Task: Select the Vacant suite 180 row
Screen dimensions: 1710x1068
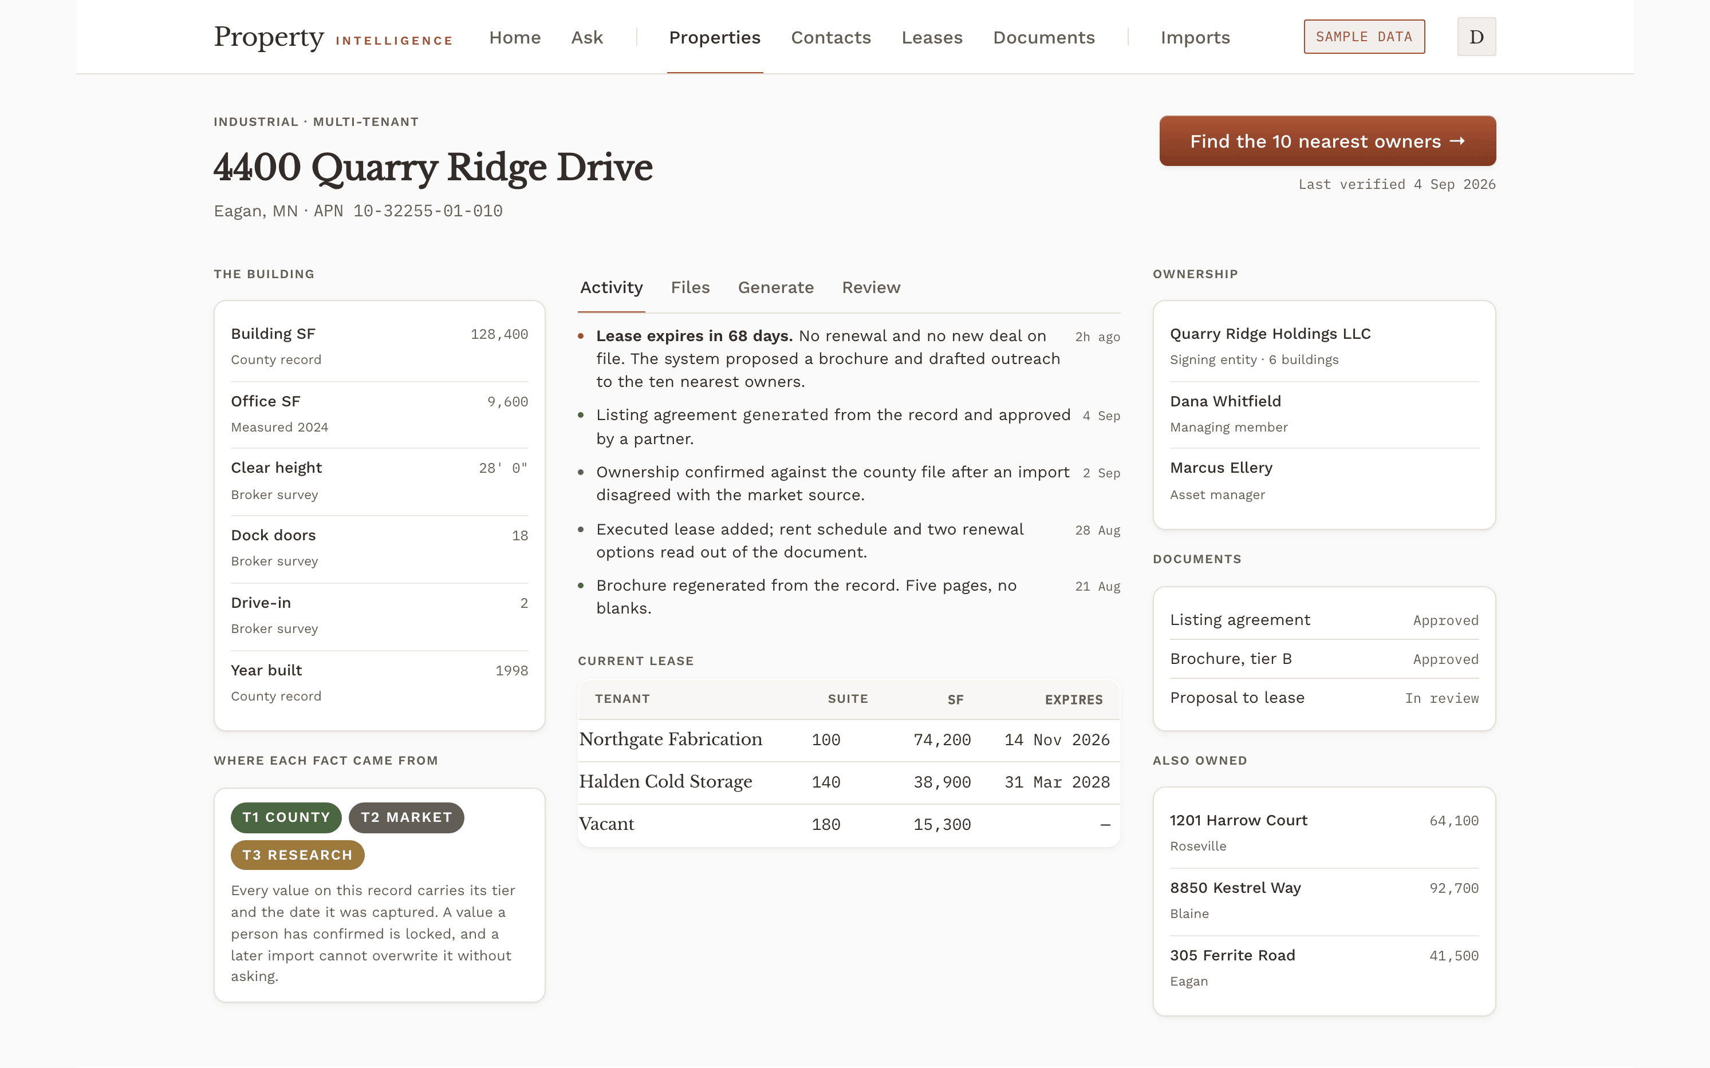Action: (849, 824)
